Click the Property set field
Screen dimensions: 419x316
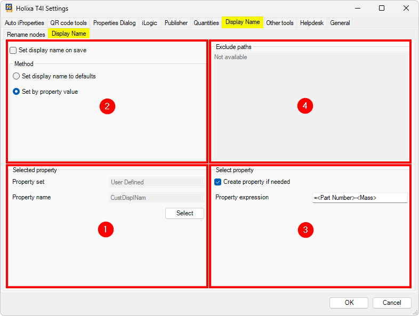click(x=157, y=182)
